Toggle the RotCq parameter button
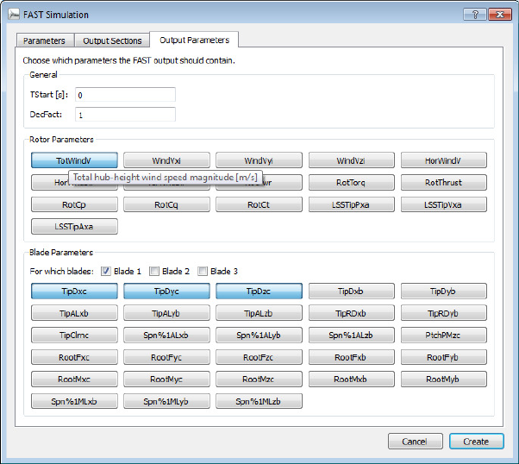Screen dimensions: 519x464 click(x=166, y=204)
